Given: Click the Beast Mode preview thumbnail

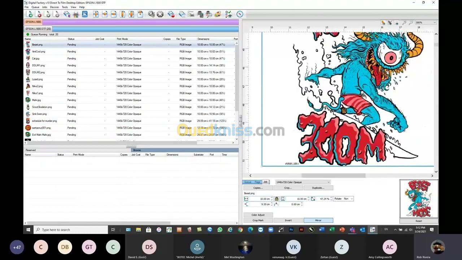Looking at the screenshot, I should 419,199.
